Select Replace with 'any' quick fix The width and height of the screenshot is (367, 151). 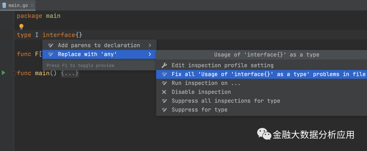coord(87,54)
